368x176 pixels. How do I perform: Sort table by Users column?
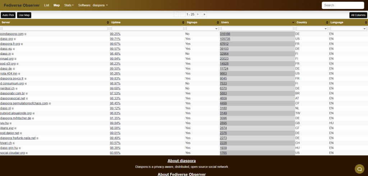click(x=293, y=23)
